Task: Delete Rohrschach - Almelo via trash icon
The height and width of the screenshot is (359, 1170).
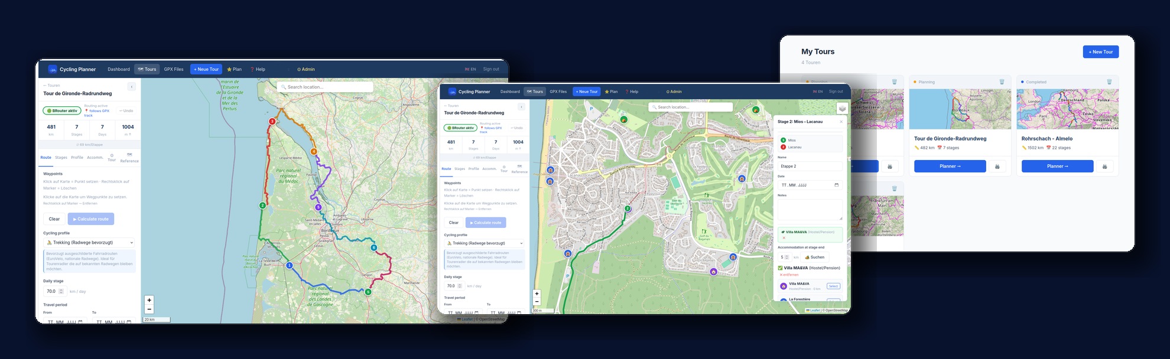Action: pos(1109,82)
